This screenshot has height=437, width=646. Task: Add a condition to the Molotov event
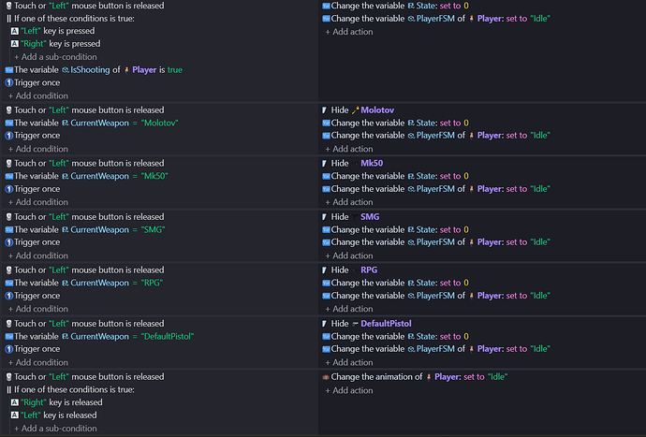(38, 149)
